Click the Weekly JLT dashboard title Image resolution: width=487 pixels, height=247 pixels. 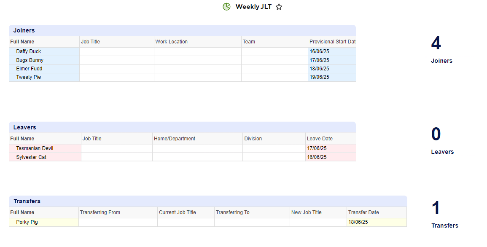tap(253, 7)
